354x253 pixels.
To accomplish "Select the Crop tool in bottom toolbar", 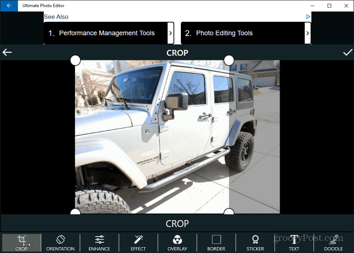I will tap(22, 243).
